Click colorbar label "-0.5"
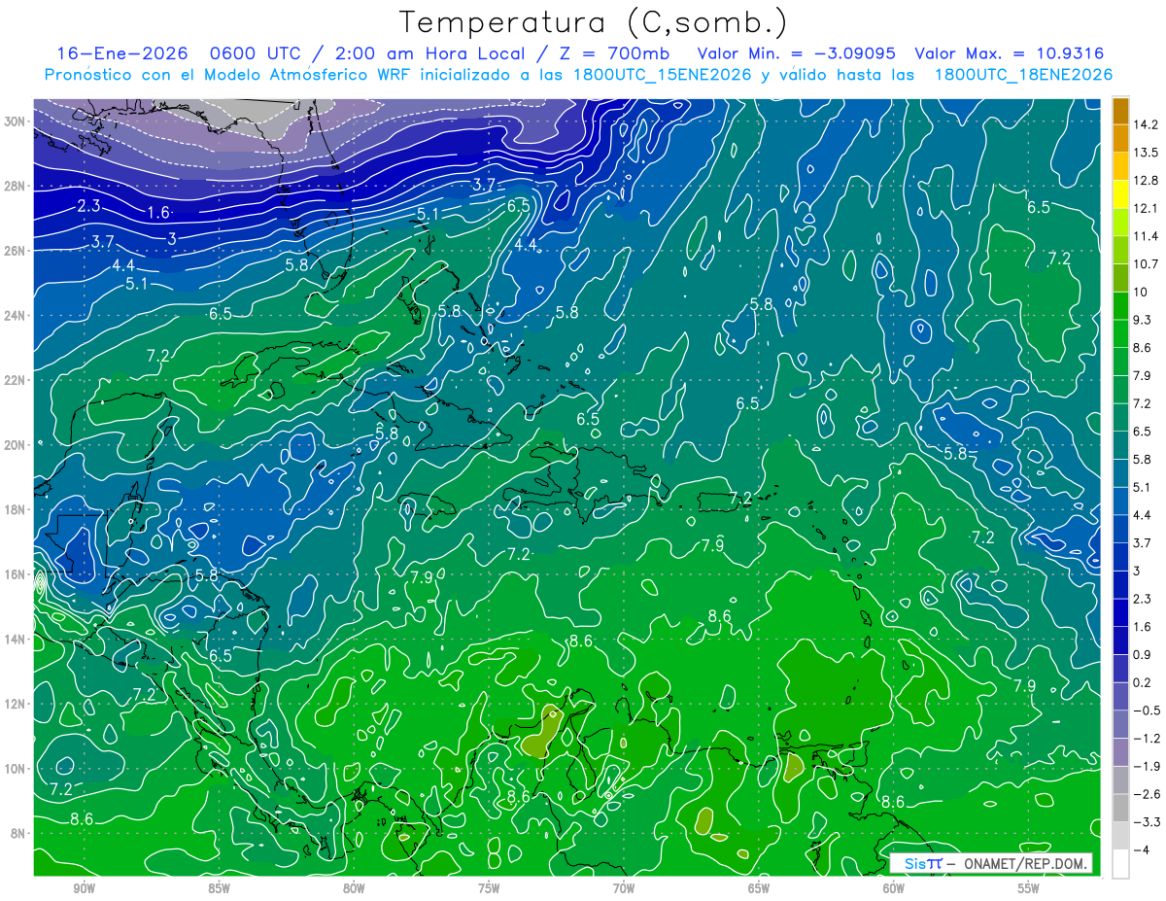The height and width of the screenshot is (901, 1166). click(x=1148, y=710)
